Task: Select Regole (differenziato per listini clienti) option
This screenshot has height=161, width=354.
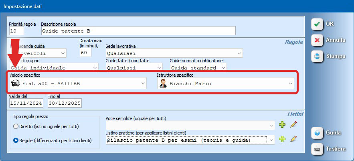Action: click(16, 141)
